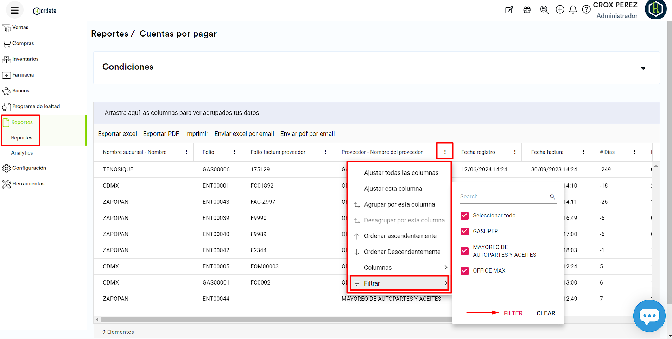Click the gift box icon
Screen dimensions: 672x339
pos(527,10)
